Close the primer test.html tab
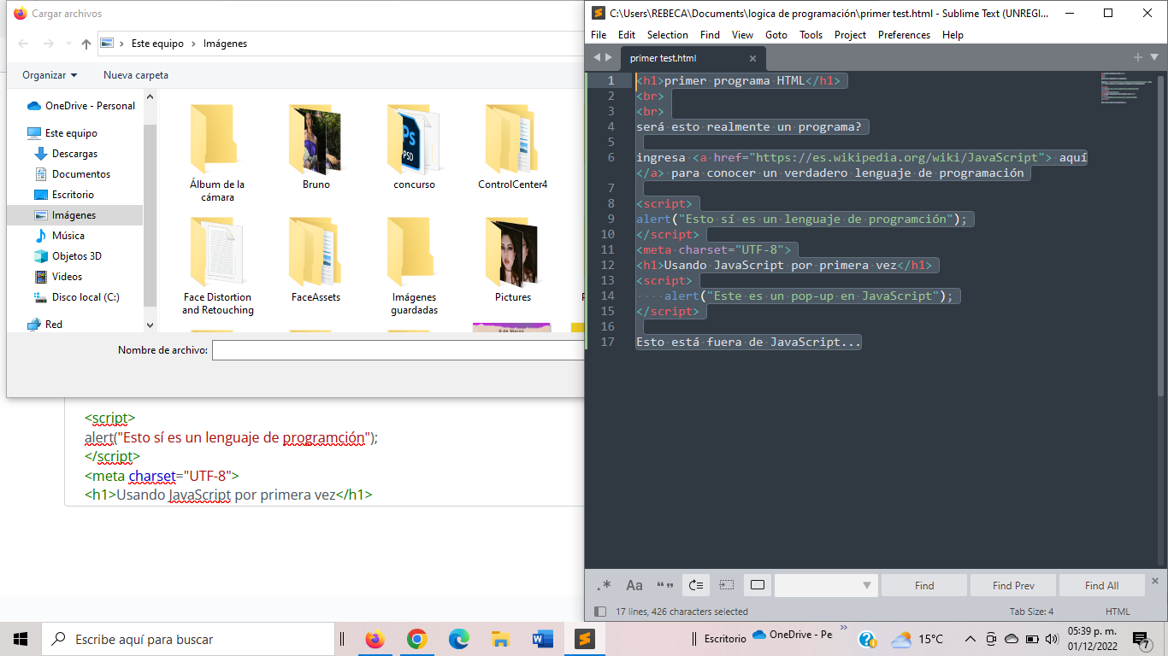 point(752,58)
